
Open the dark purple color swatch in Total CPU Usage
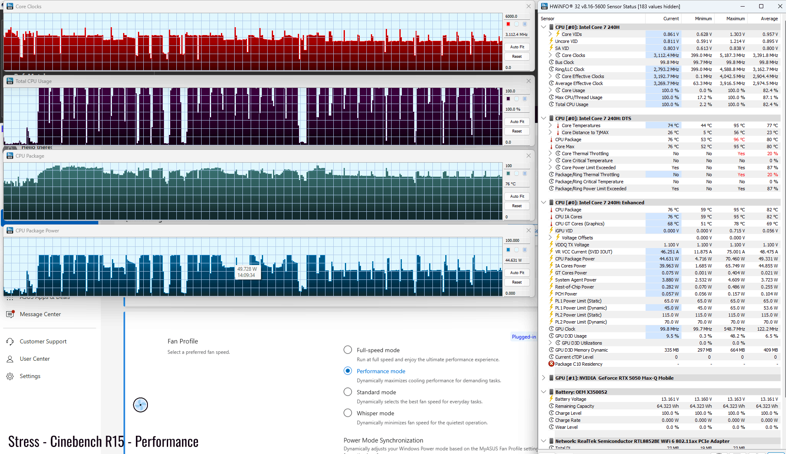tap(508, 99)
